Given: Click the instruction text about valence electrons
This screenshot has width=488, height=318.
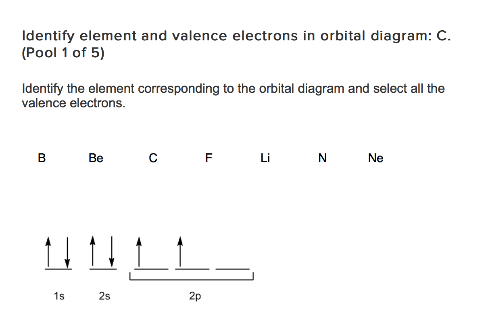Looking at the screenshot, I should [x=234, y=96].
